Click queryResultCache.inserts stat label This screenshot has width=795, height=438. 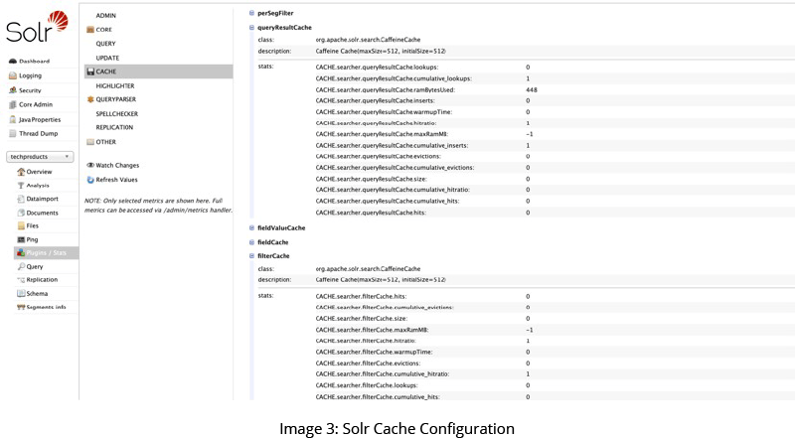[376, 101]
